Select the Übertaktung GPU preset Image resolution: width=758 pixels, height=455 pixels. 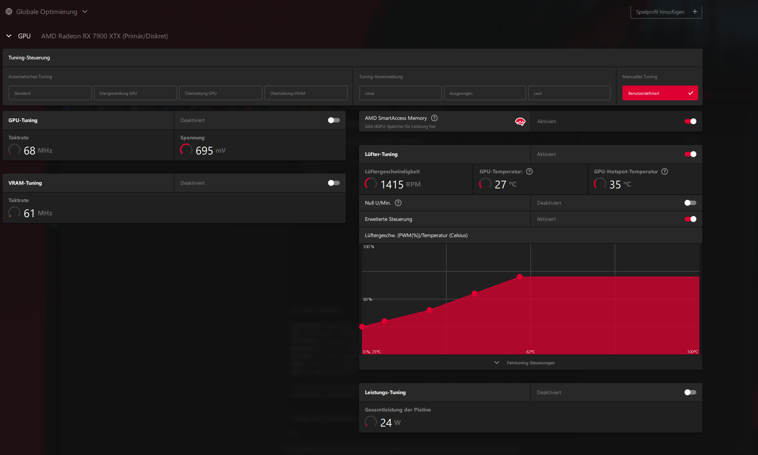pos(221,93)
